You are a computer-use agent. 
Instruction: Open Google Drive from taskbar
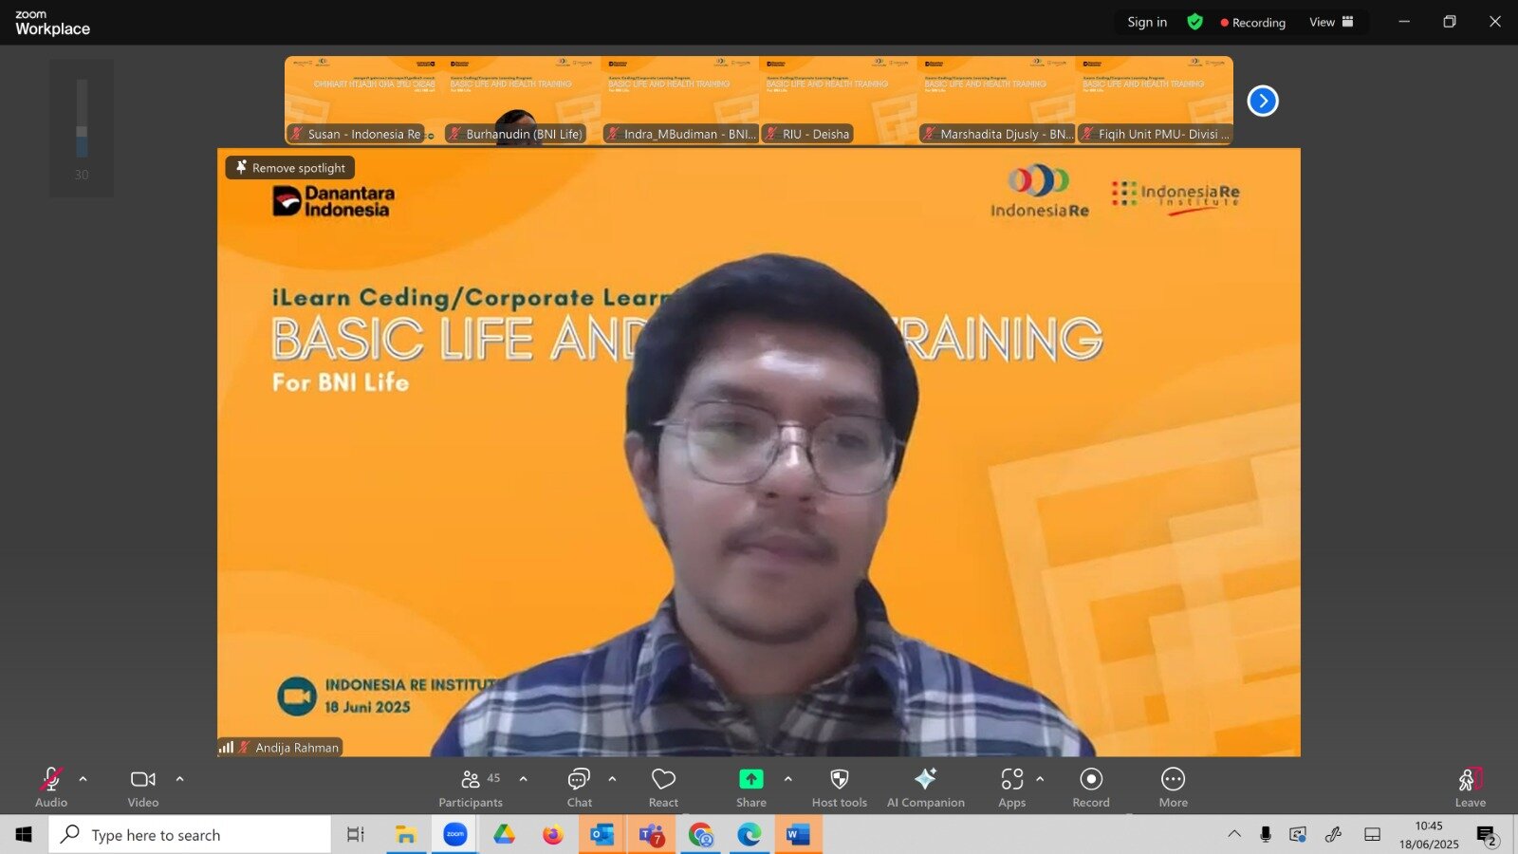point(504,835)
